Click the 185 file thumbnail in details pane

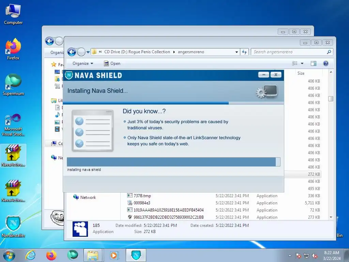point(80,229)
